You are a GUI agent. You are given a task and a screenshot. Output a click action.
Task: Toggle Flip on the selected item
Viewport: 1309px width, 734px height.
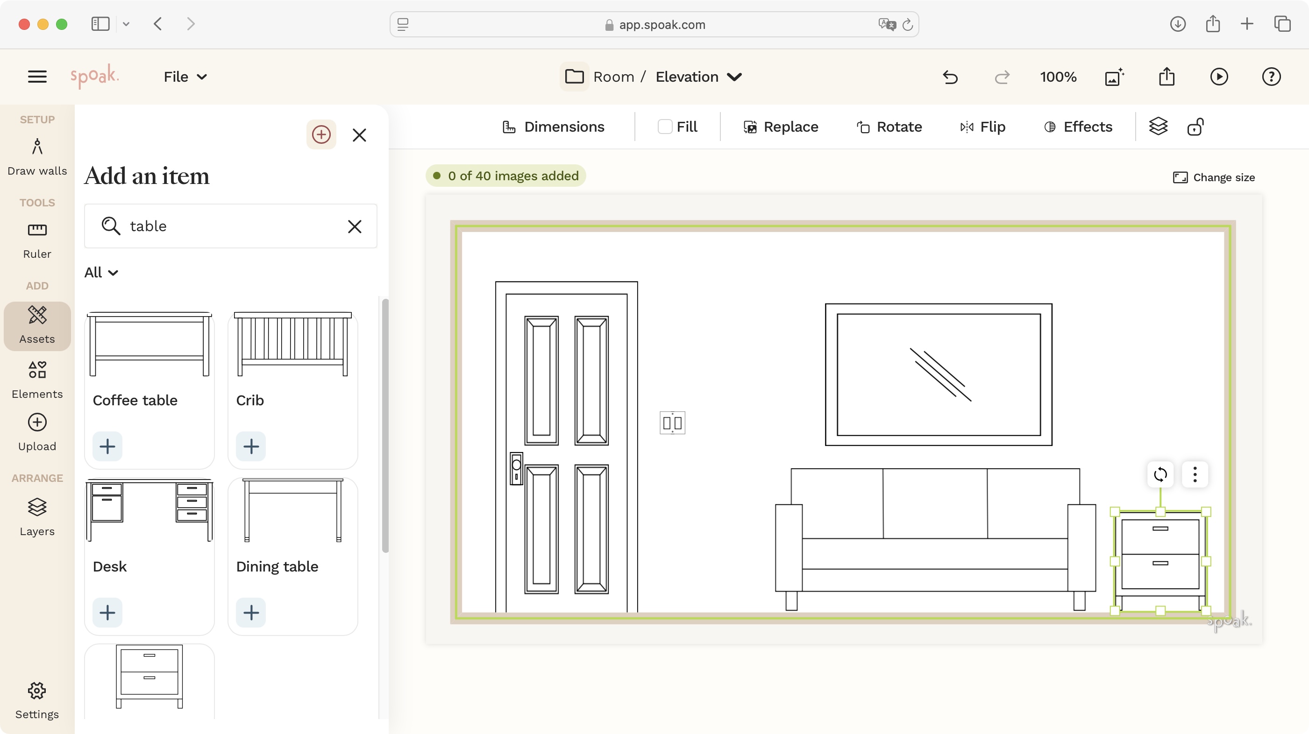(982, 127)
